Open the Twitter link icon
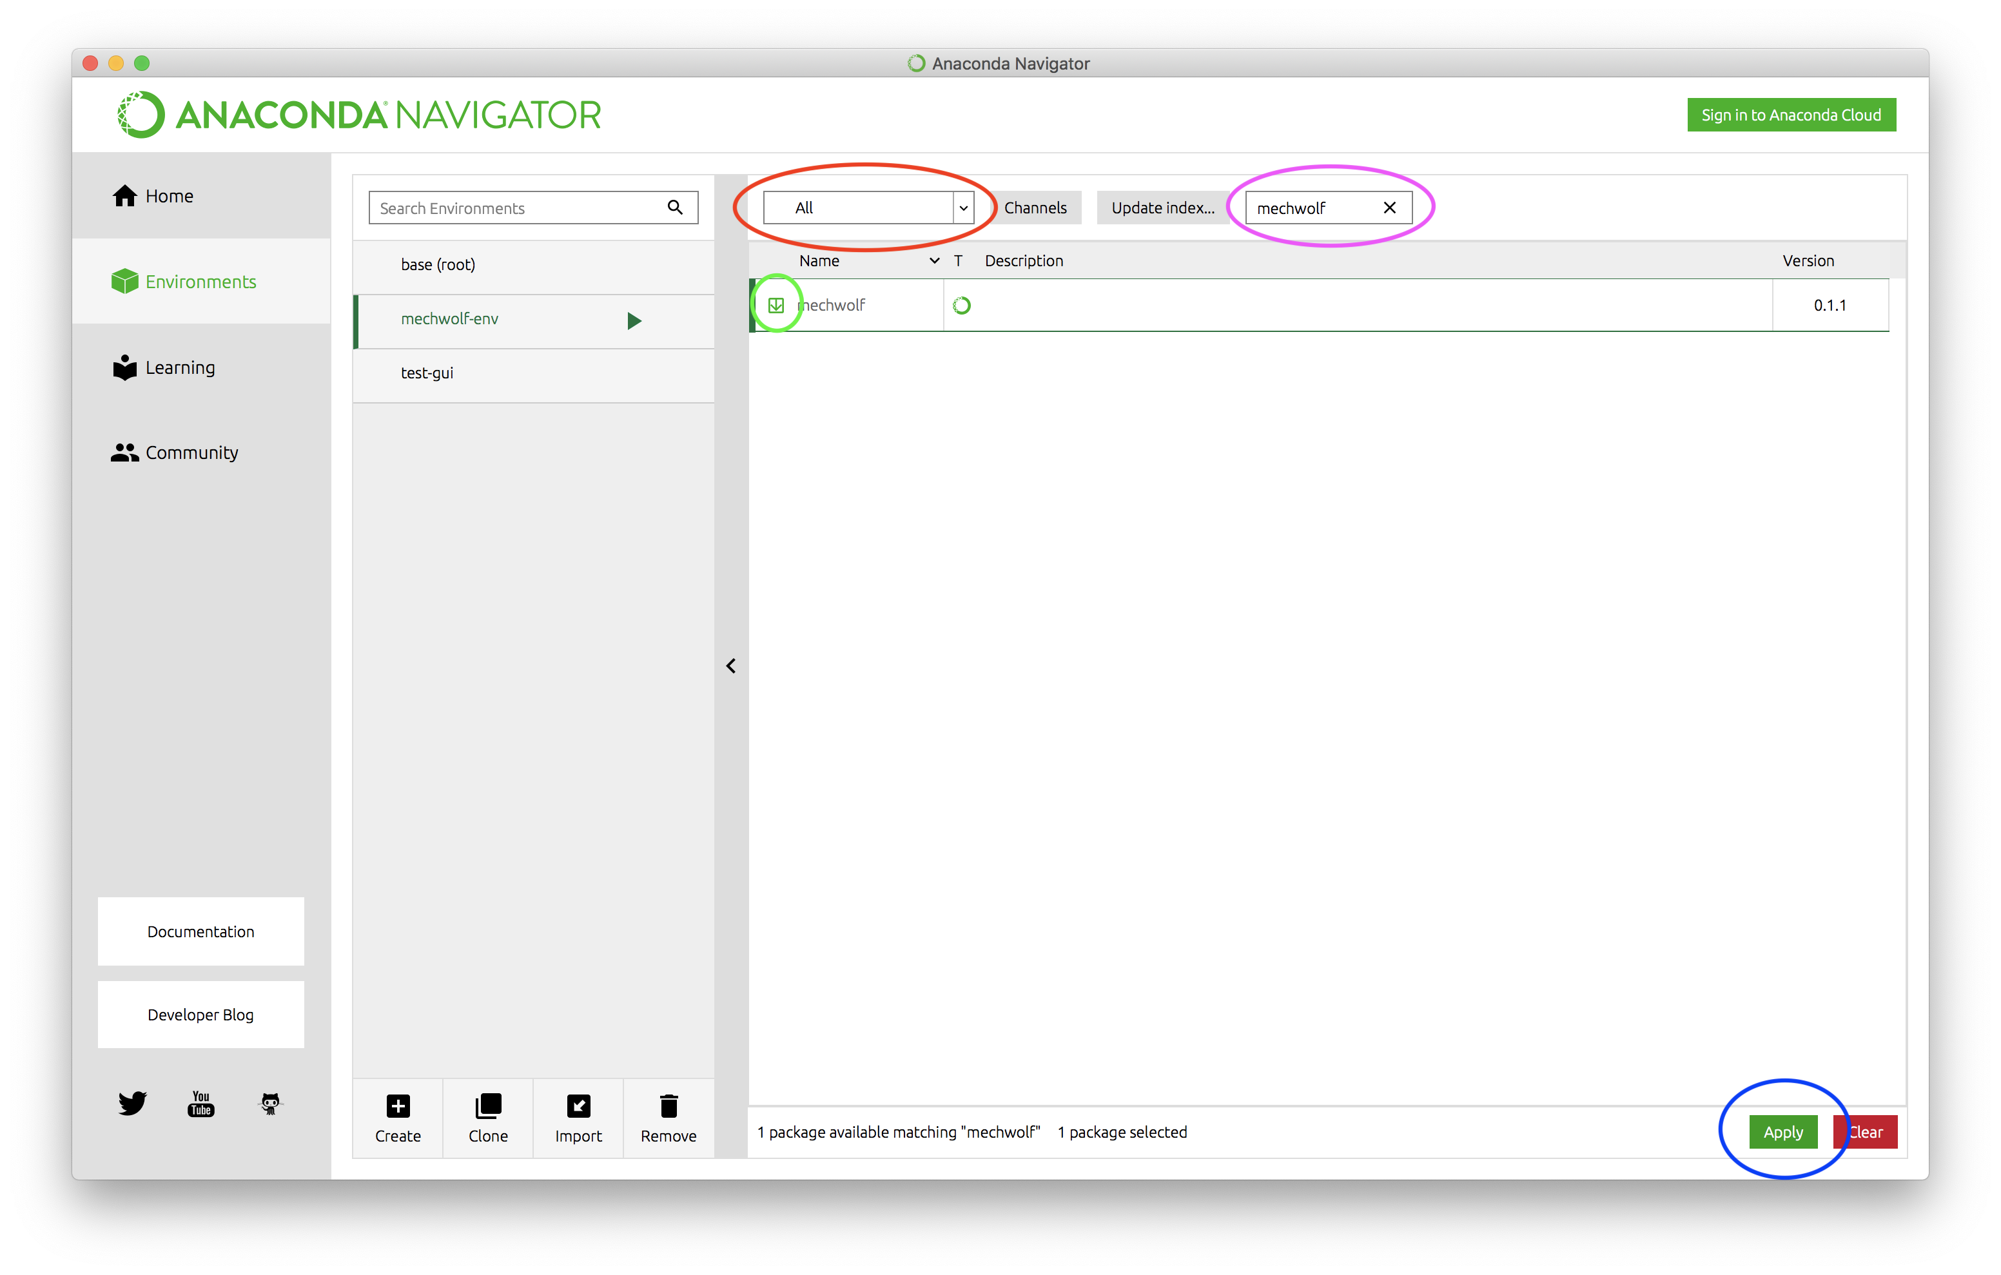 pos(132,1103)
